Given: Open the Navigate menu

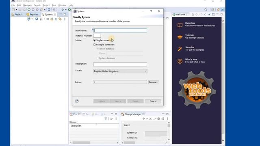Looking at the screenshot, I should pos(27,5).
